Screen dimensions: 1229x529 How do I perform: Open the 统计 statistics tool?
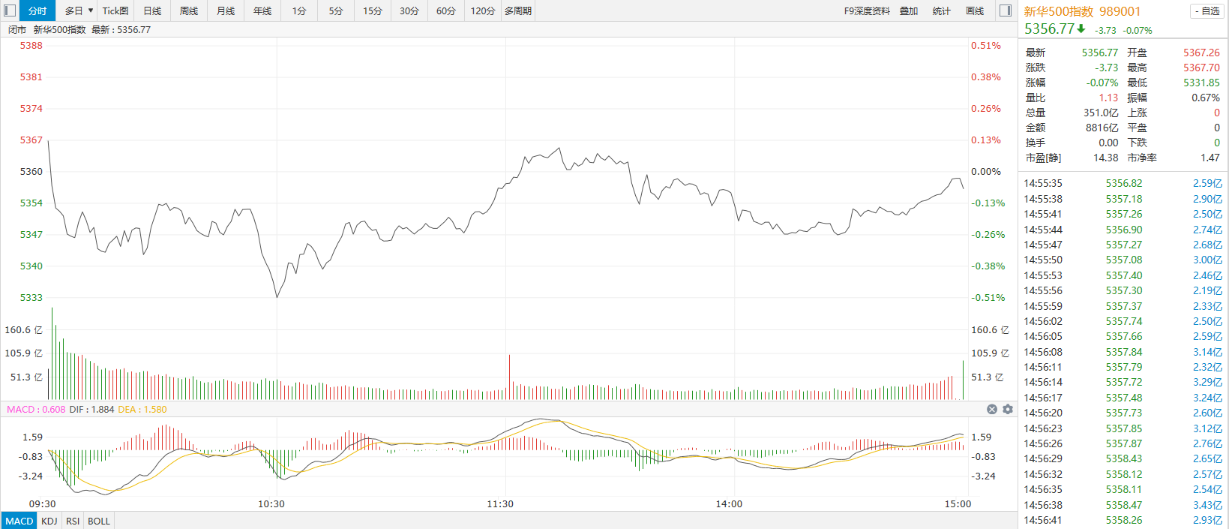point(942,11)
